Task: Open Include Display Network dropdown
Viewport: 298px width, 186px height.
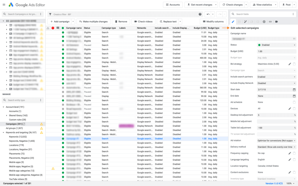Action: 276,83
